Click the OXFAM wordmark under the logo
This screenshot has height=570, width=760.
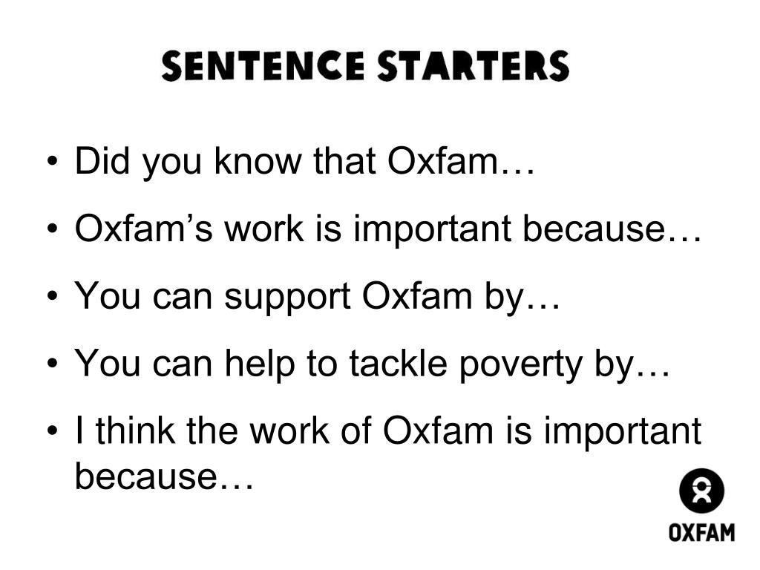702,532
